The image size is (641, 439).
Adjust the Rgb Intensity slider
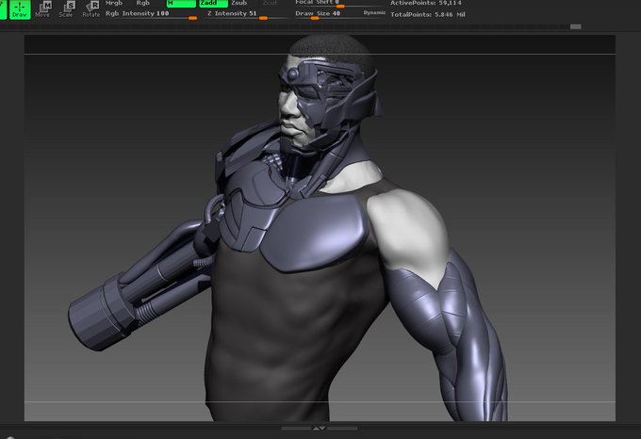[151, 15]
